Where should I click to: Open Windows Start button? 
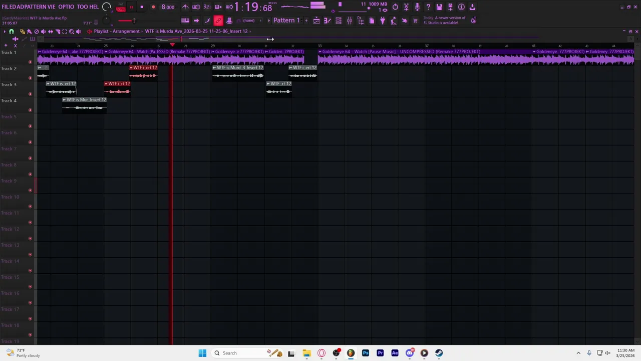coord(202,353)
